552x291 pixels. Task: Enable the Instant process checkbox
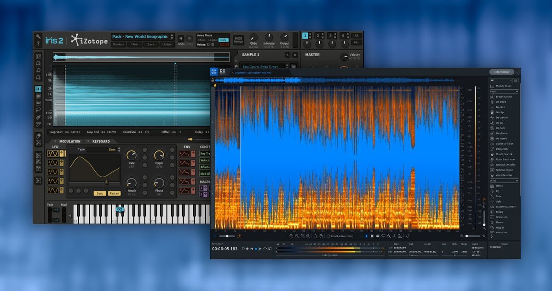pos(328,236)
